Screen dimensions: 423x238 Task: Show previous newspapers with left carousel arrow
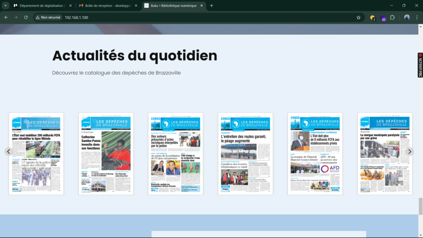tap(8, 152)
